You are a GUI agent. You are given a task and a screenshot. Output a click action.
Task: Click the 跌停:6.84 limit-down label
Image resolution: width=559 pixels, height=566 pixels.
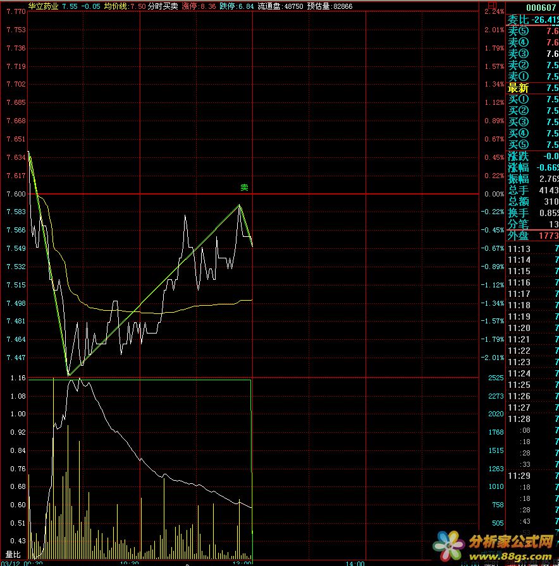tap(236, 6)
